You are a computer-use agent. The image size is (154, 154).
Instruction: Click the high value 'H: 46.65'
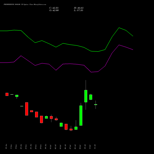coord(79,8)
